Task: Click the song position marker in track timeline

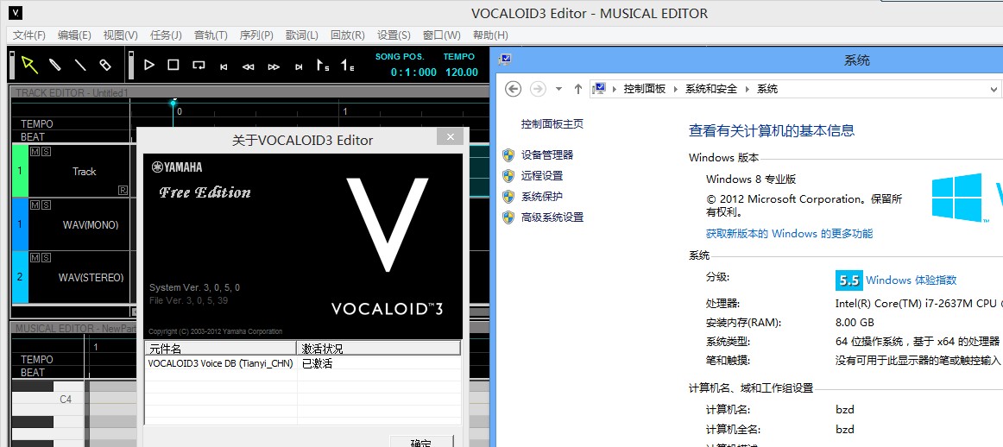Action: point(173,103)
